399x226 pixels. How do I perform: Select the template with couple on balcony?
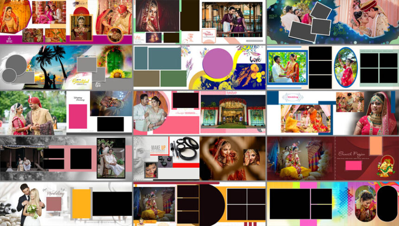point(199,22)
